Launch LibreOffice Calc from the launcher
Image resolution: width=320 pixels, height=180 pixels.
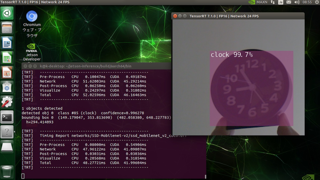coord(7,58)
